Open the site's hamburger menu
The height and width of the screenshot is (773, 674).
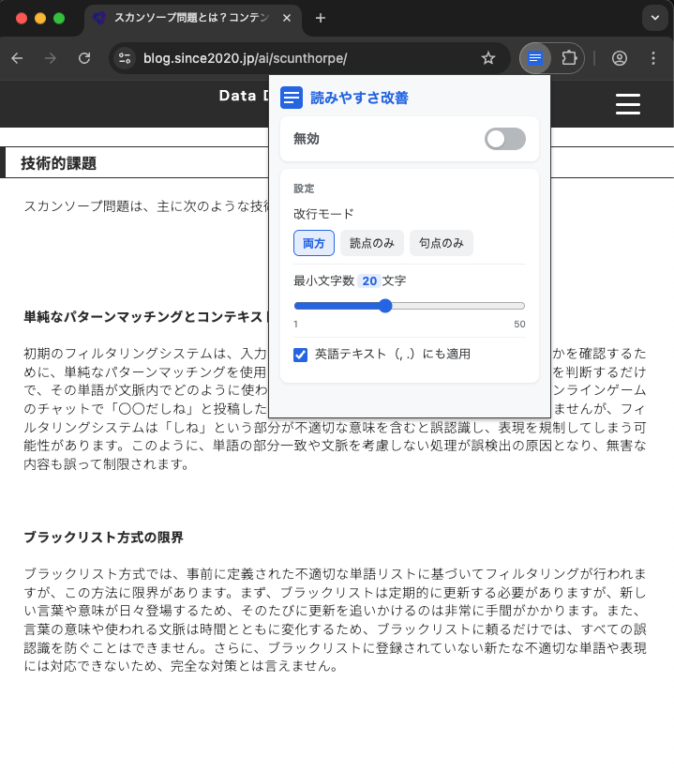coord(627,104)
